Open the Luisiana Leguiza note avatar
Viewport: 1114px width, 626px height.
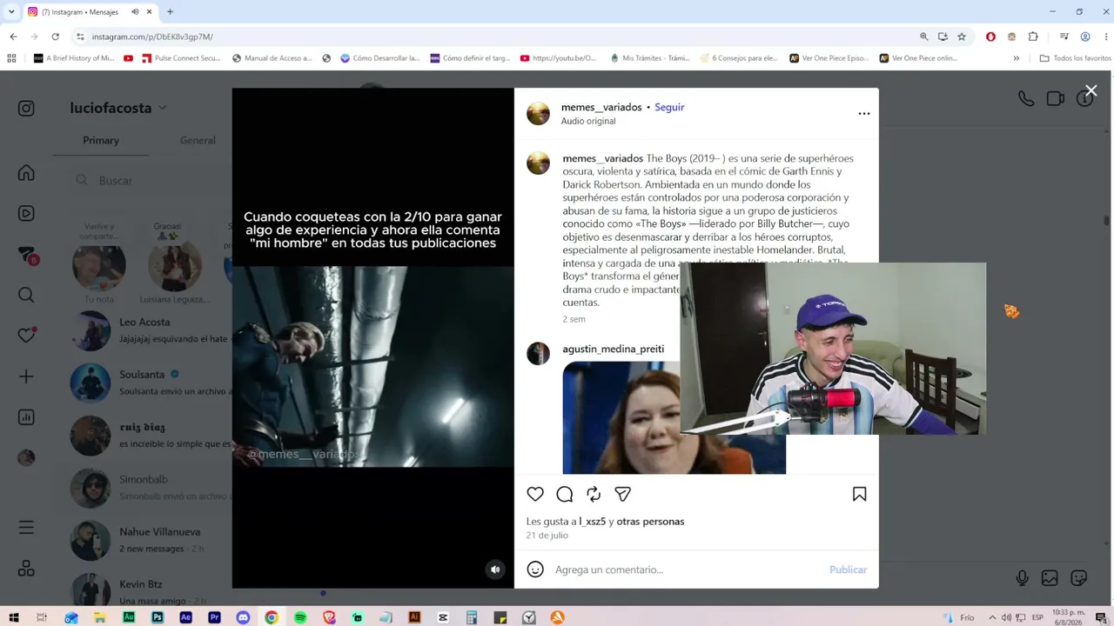click(x=175, y=266)
